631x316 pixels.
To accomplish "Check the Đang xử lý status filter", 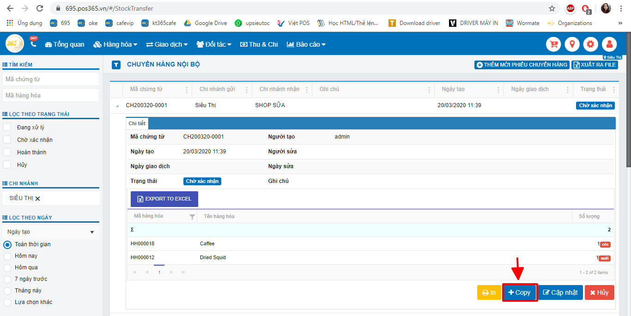I will click(x=7, y=128).
